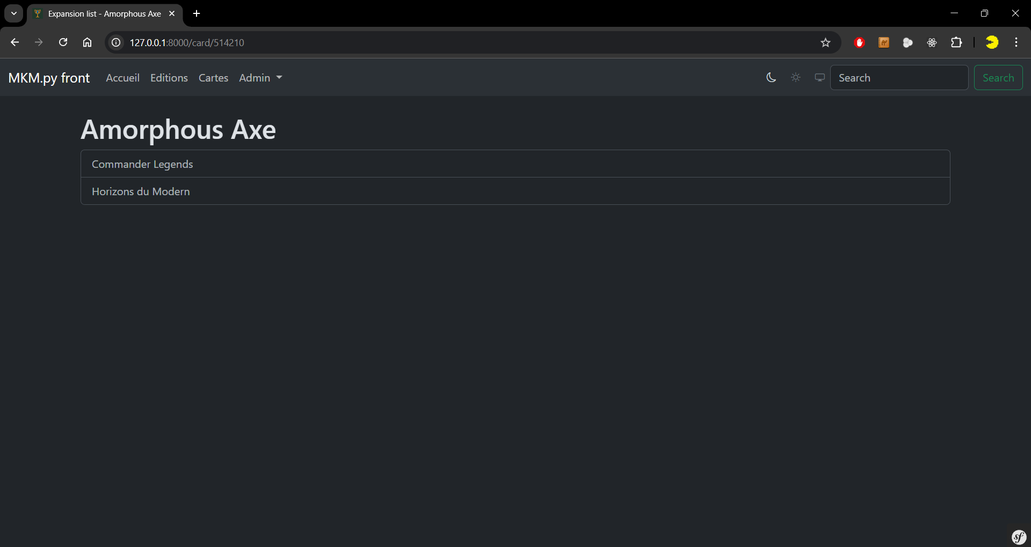Open the Editions nav item
This screenshot has width=1031, height=547.
[169, 78]
